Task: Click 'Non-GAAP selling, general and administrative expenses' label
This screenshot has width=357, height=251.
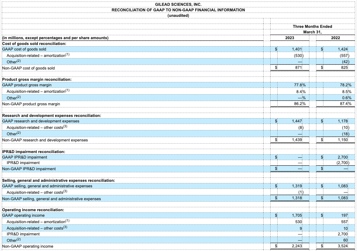Action: (x=51, y=199)
